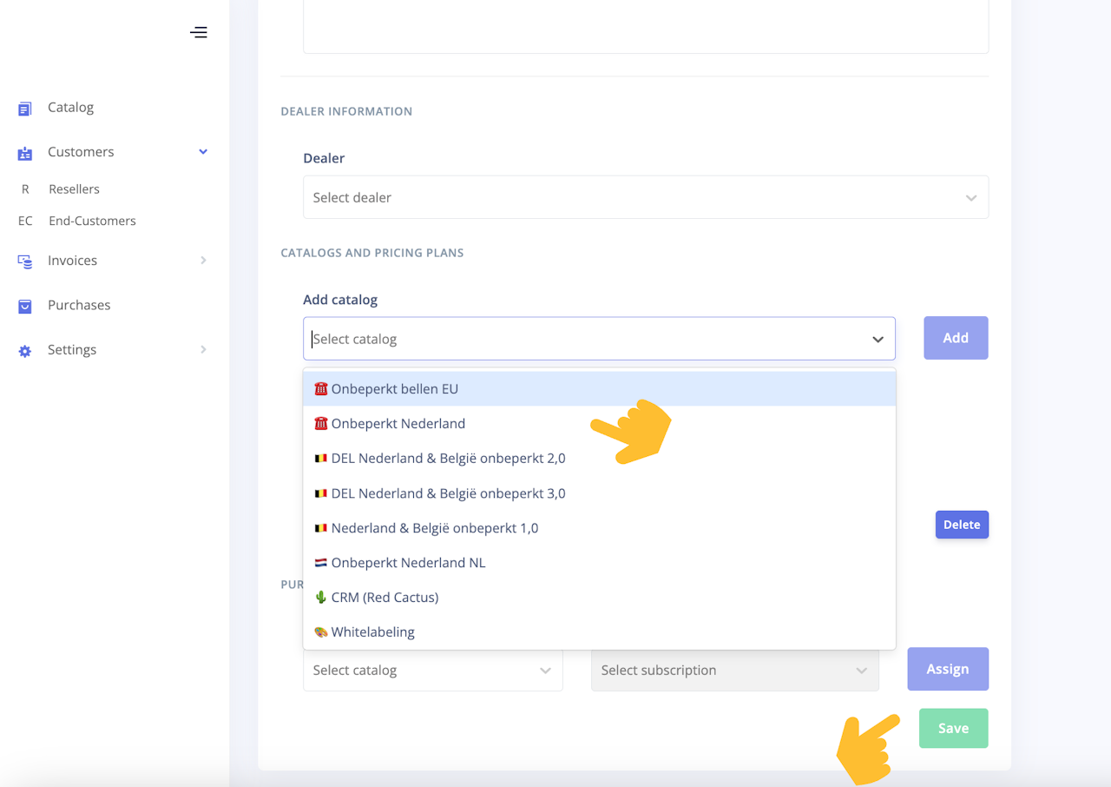Click the Purchases sidebar icon

[x=25, y=306]
